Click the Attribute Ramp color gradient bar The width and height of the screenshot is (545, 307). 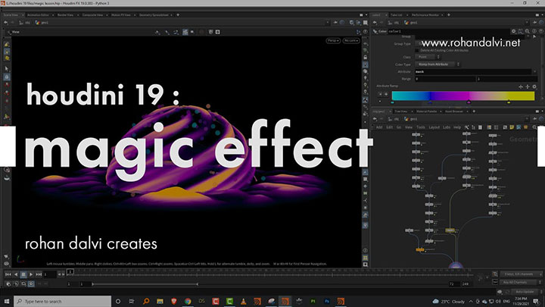[463, 96]
